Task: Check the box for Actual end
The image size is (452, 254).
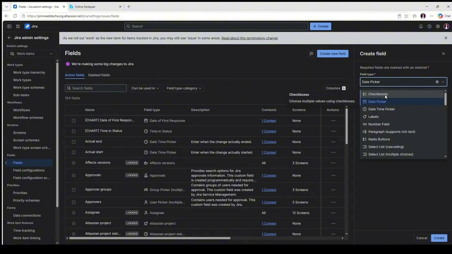Action: tap(73, 142)
